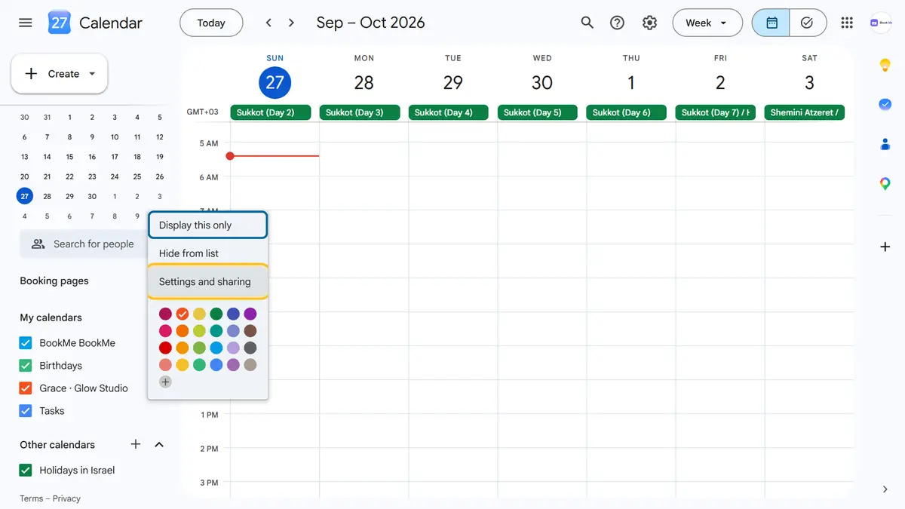Viewport: 905px width, 509px height.
Task: Hide the side panel with the chevron
Action: pos(885,489)
